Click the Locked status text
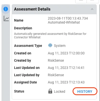 pyautogui.click(x=59, y=91)
